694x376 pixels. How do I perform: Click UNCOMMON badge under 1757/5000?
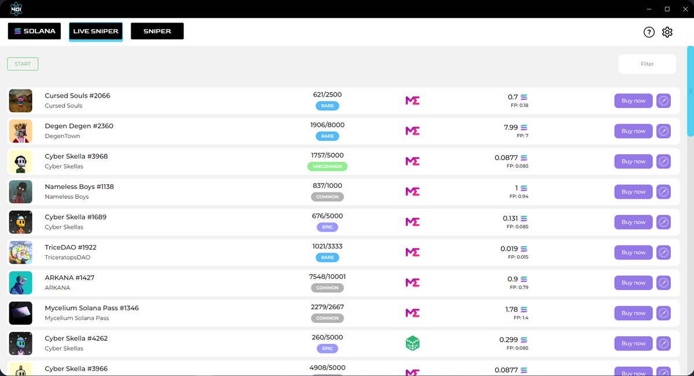[327, 166]
